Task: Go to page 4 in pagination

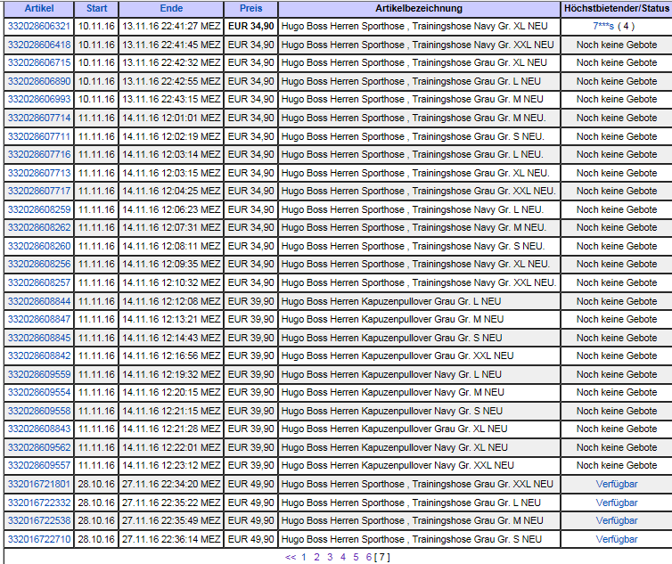Action: pos(343,557)
